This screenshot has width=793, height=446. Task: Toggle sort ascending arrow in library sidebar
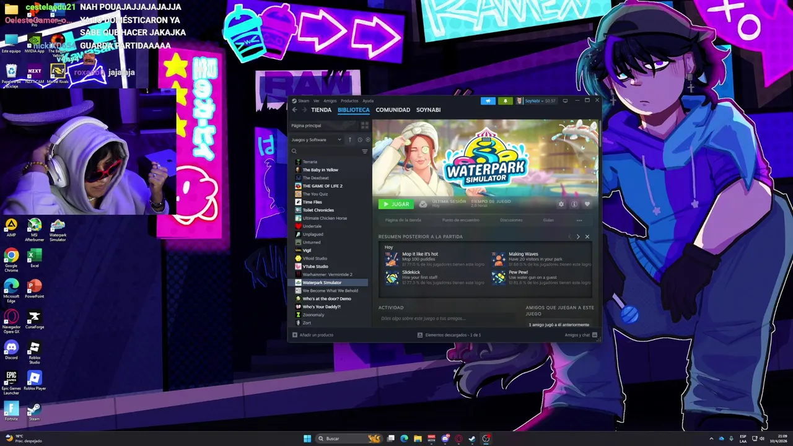349,139
